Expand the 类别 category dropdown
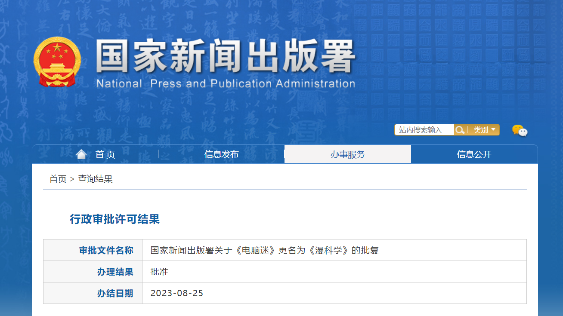563x316 pixels. [483, 130]
